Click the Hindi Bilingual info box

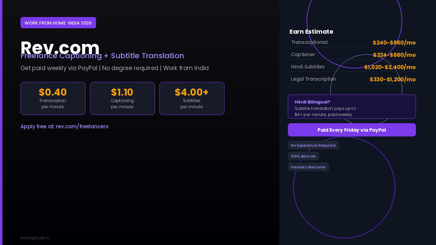coord(352,107)
